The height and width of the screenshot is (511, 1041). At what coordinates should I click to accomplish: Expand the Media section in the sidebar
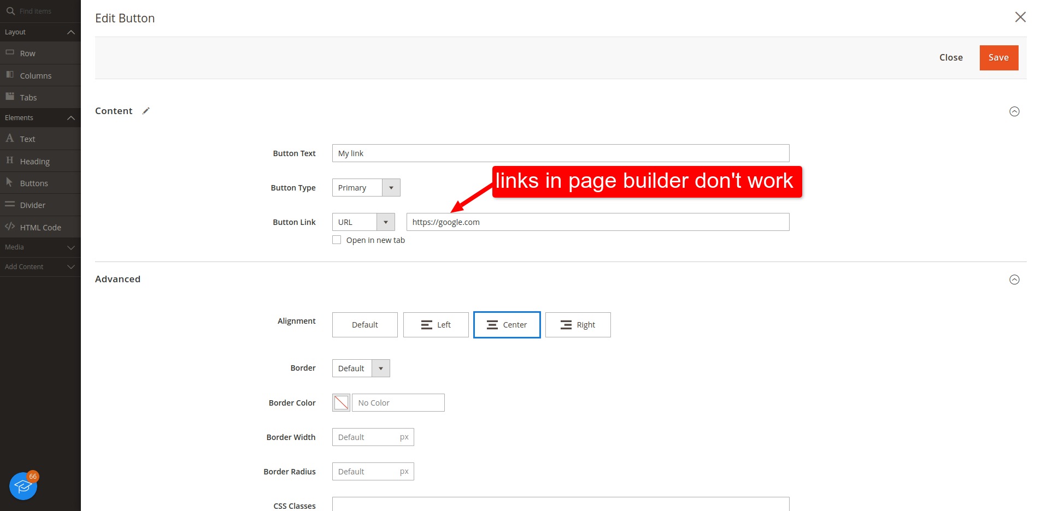(40, 247)
